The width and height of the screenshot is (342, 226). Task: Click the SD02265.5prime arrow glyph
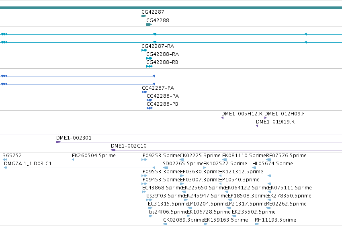coord(166,168)
